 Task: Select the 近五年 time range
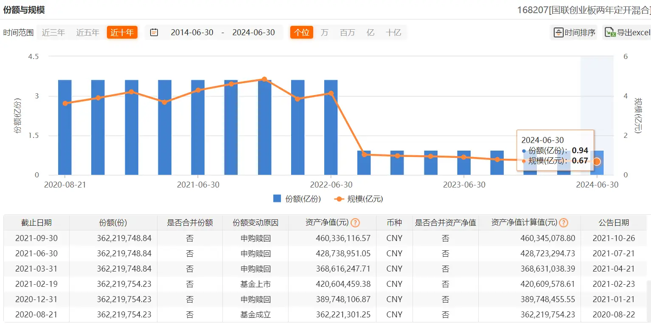(88, 32)
